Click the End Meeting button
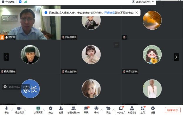 click(173, 110)
